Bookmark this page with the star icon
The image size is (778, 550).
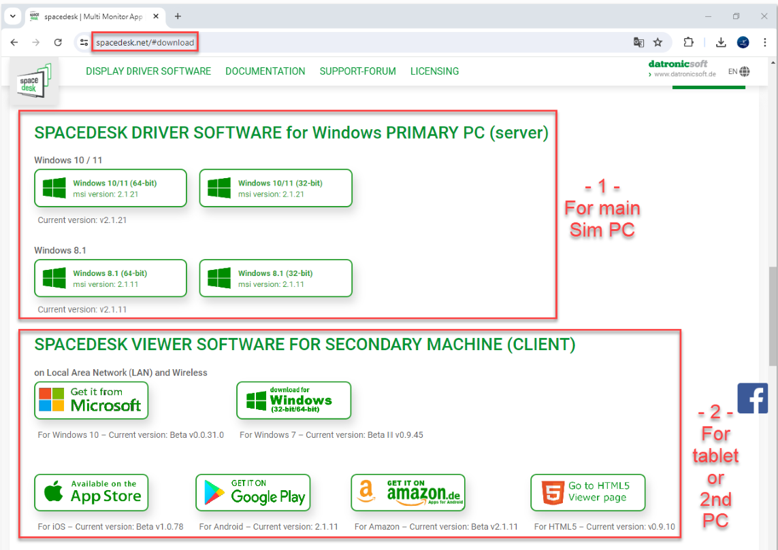tap(658, 43)
